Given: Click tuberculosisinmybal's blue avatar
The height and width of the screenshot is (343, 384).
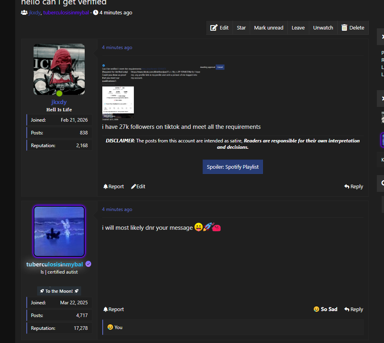Looking at the screenshot, I should pos(59,231).
